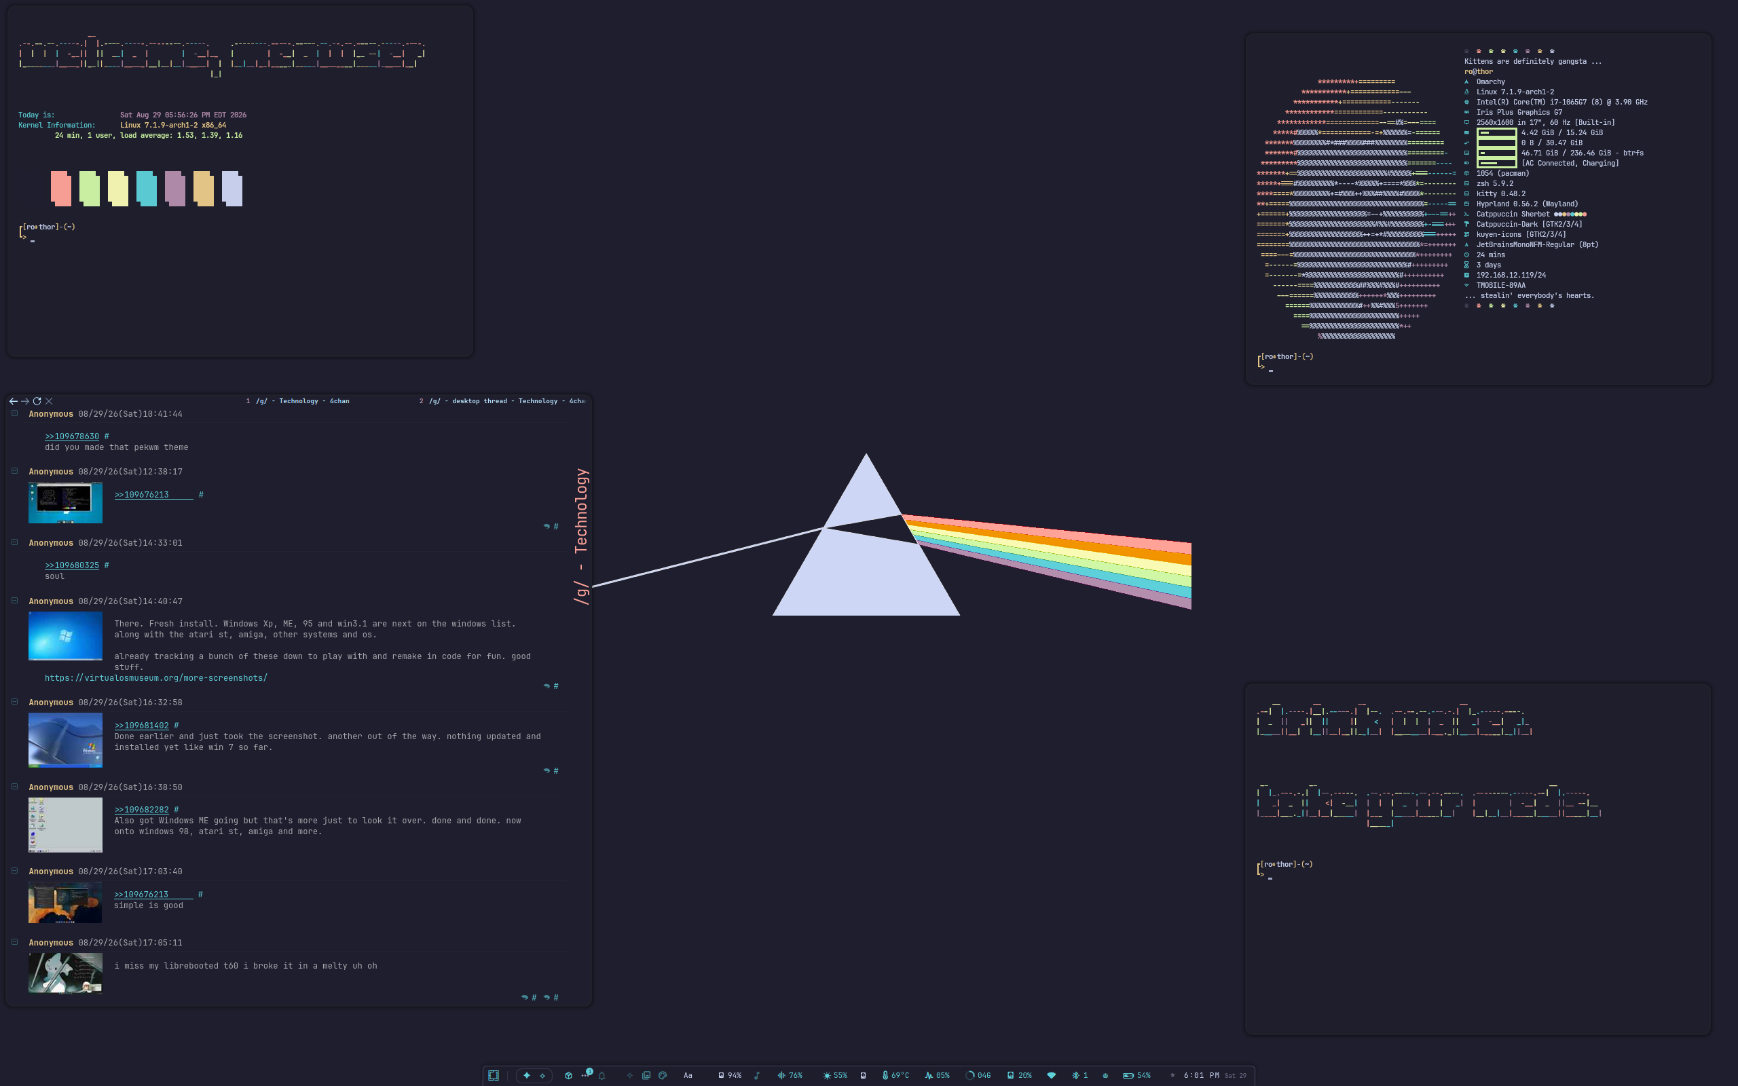Reload the 4chan page
This screenshot has width=1738, height=1086.
(37, 400)
